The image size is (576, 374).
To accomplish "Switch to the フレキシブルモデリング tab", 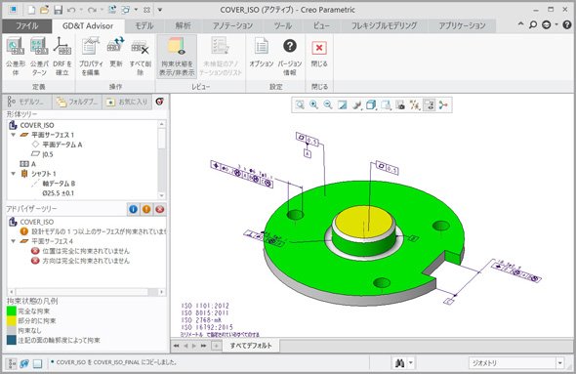I will click(x=384, y=25).
